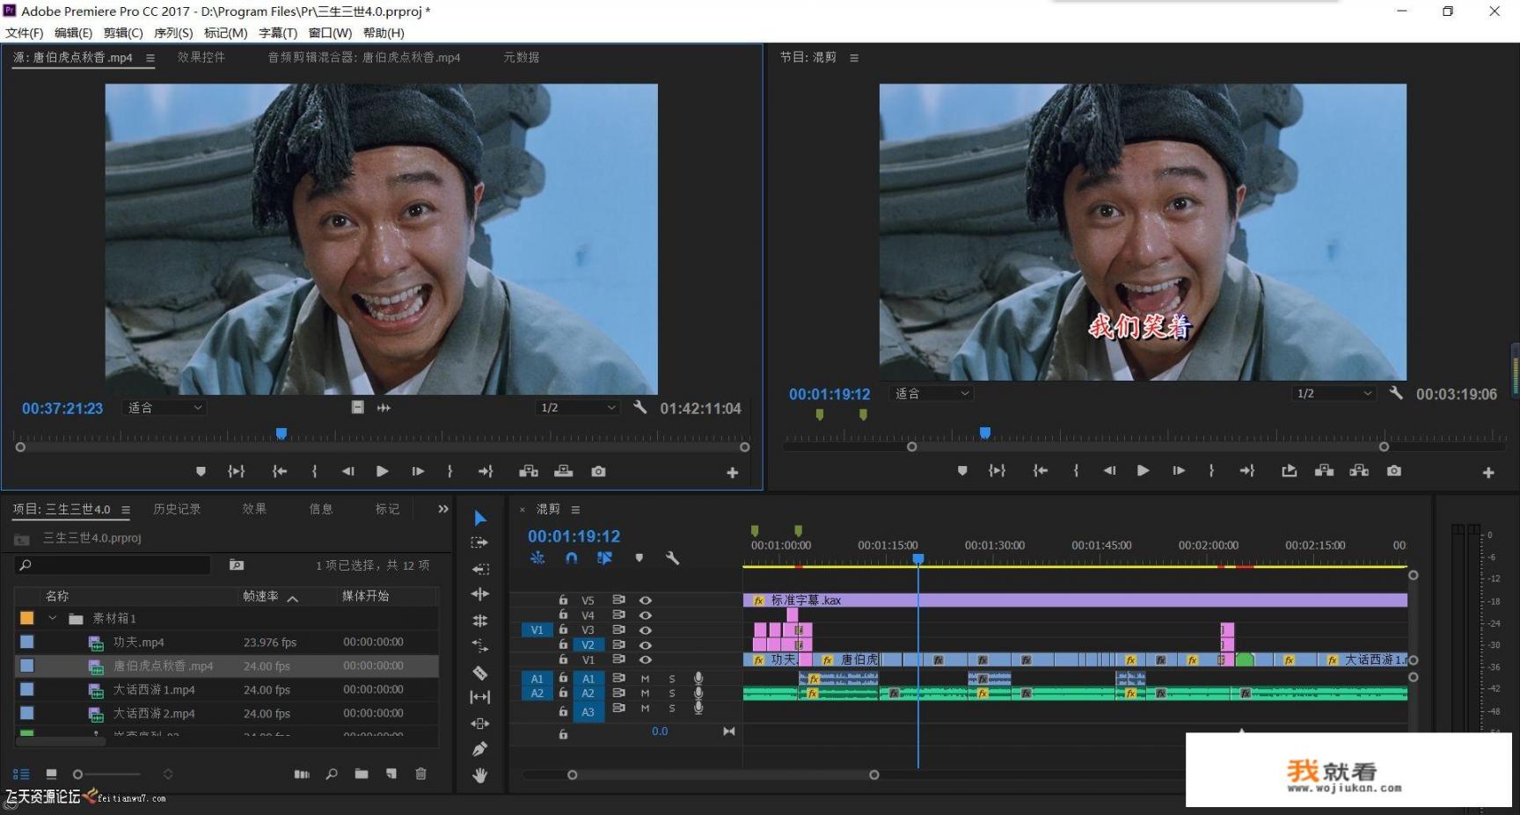
Task: Adjust Project panel thumbnail zoom slider
Action: pos(108,775)
